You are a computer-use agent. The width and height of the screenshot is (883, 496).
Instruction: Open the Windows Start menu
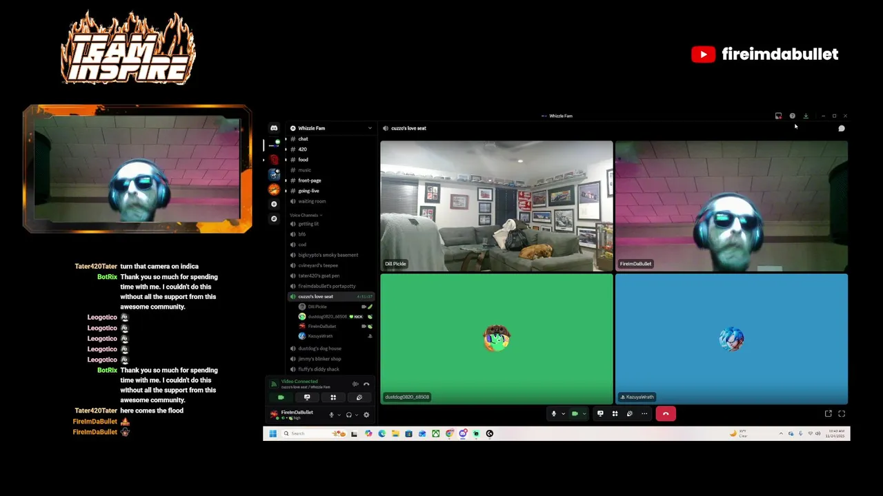click(x=272, y=433)
